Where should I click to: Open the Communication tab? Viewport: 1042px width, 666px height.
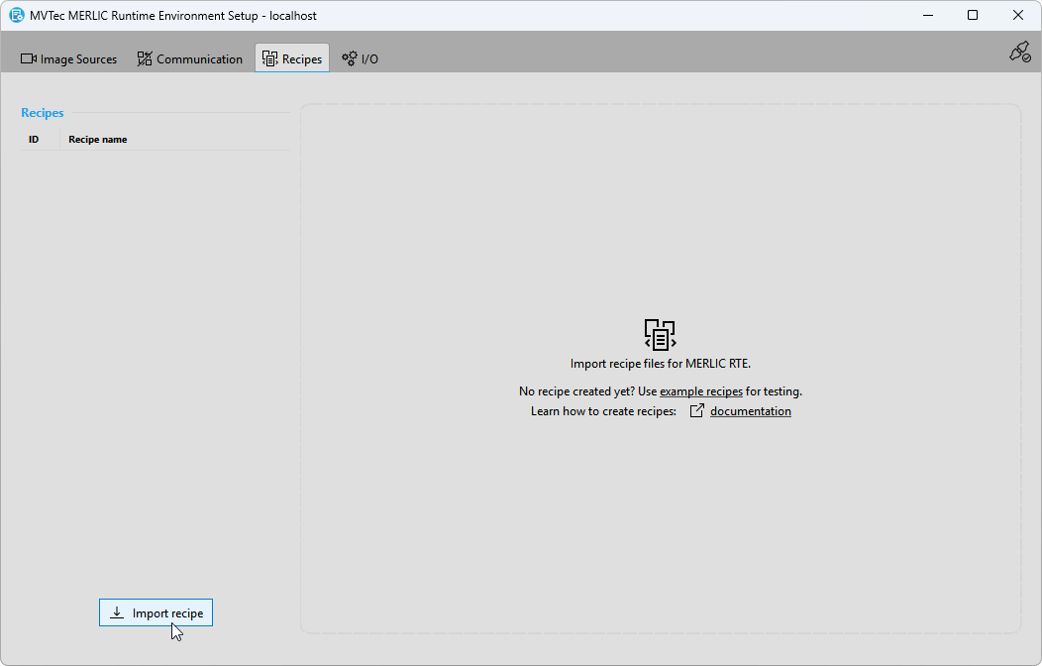(x=189, y=59)
